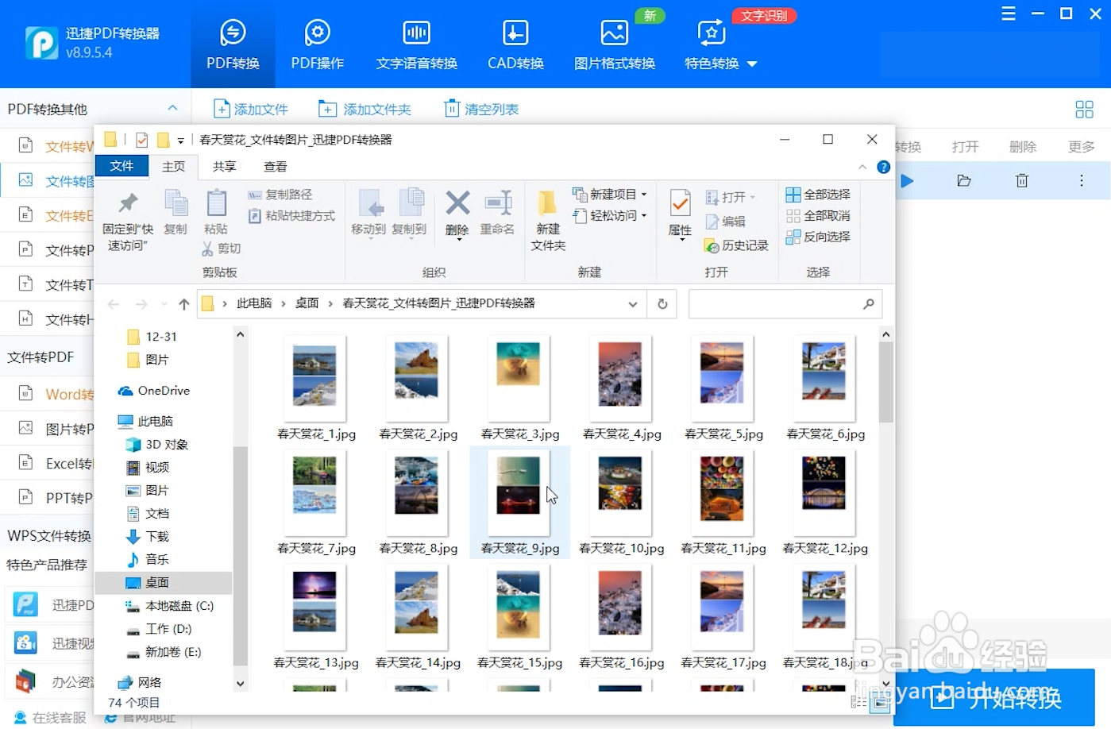Expand the 特色转换 dropdown arrow

pos(752,64)
